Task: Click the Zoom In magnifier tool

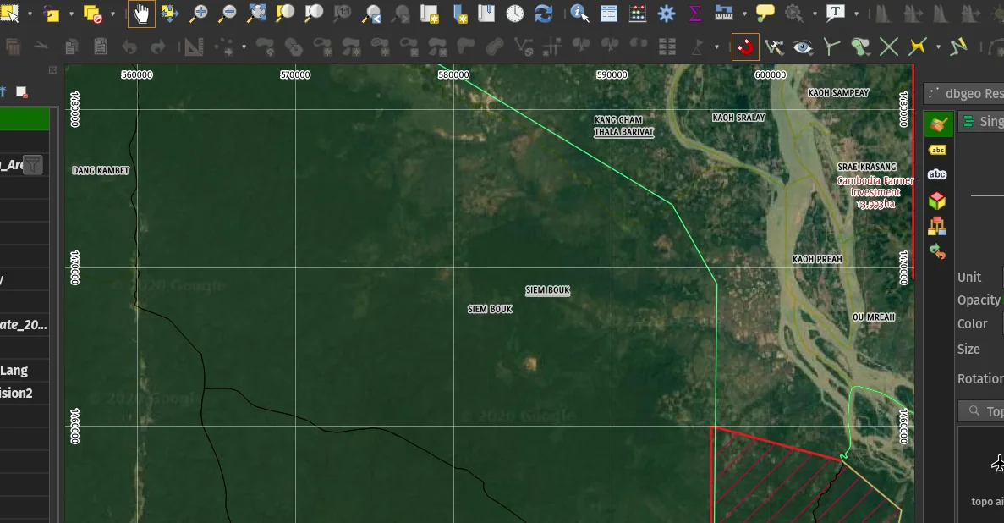Action: point(199,14)
